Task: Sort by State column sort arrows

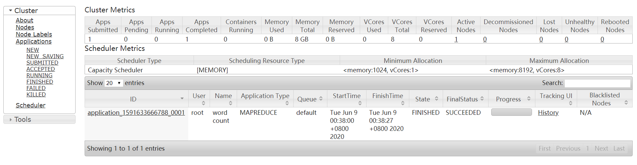Action: [436, 99]
